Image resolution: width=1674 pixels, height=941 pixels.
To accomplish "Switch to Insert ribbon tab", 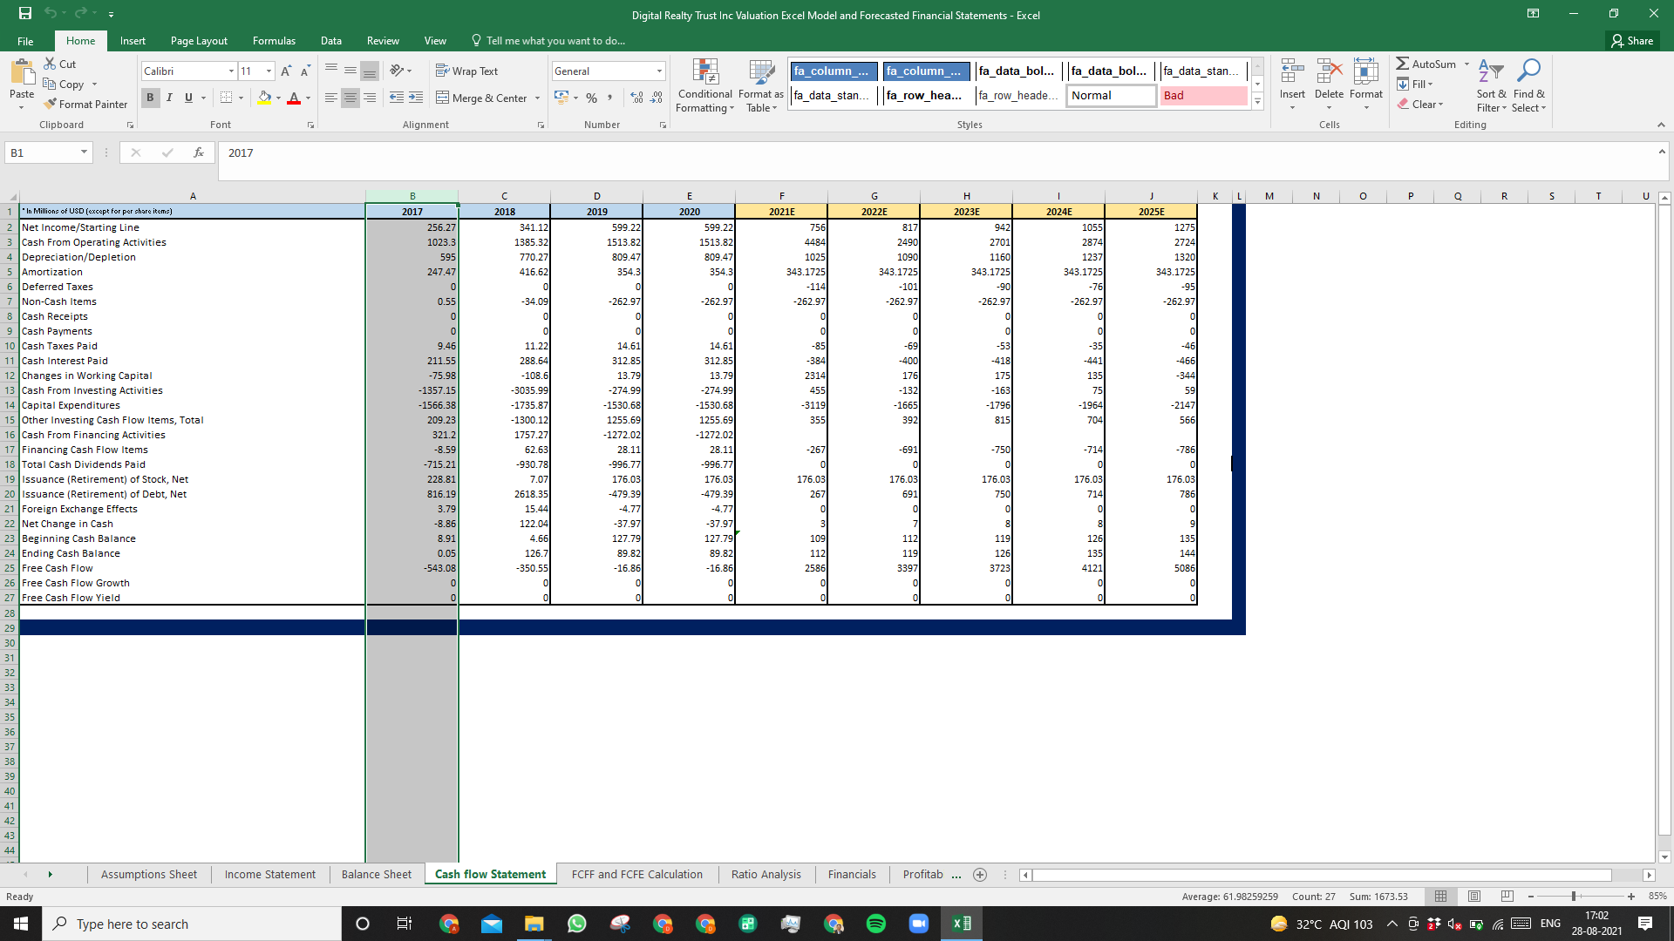I will (x=133, y=41).
